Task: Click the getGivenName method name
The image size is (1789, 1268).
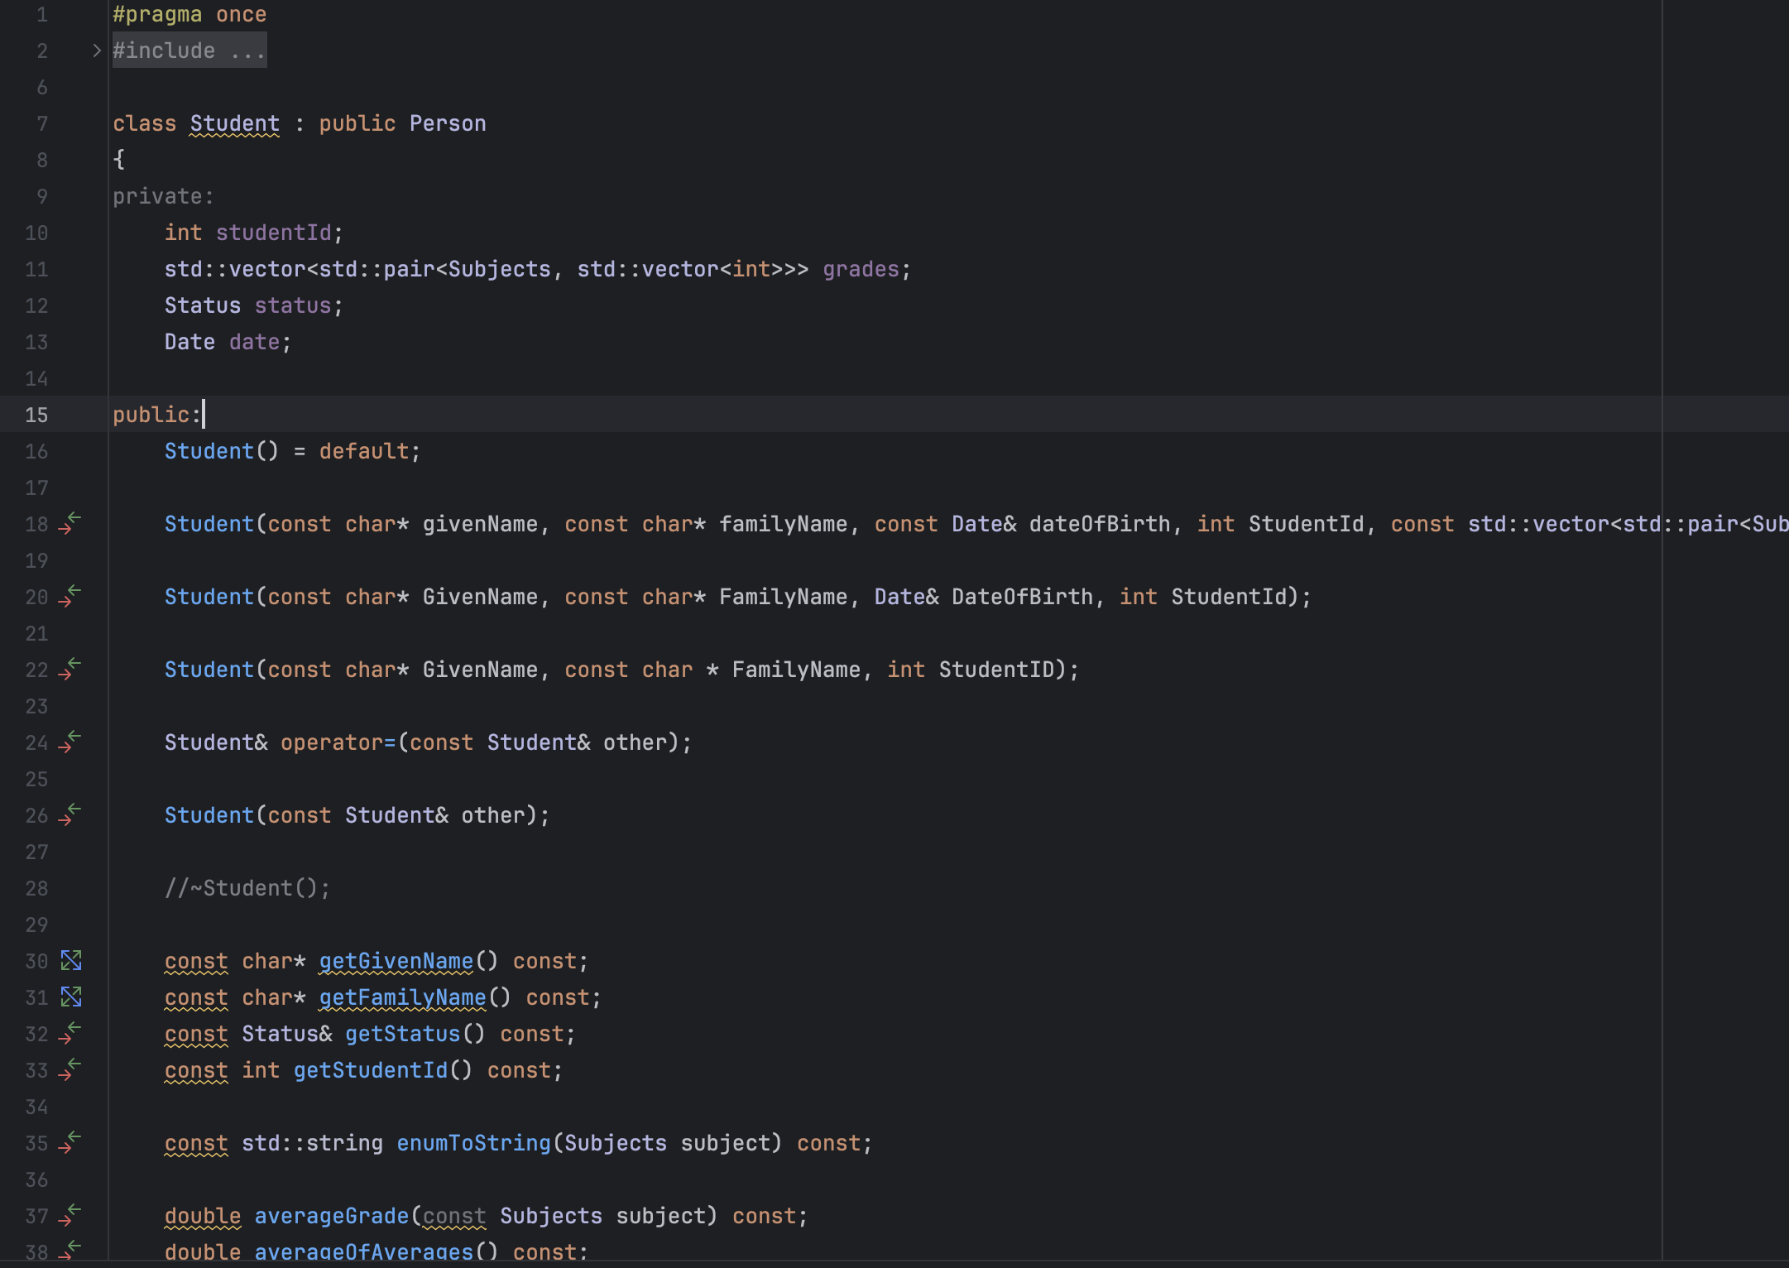Action: 396,961
